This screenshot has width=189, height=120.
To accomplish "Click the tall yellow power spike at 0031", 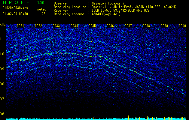I will click(x=24, y=115).
